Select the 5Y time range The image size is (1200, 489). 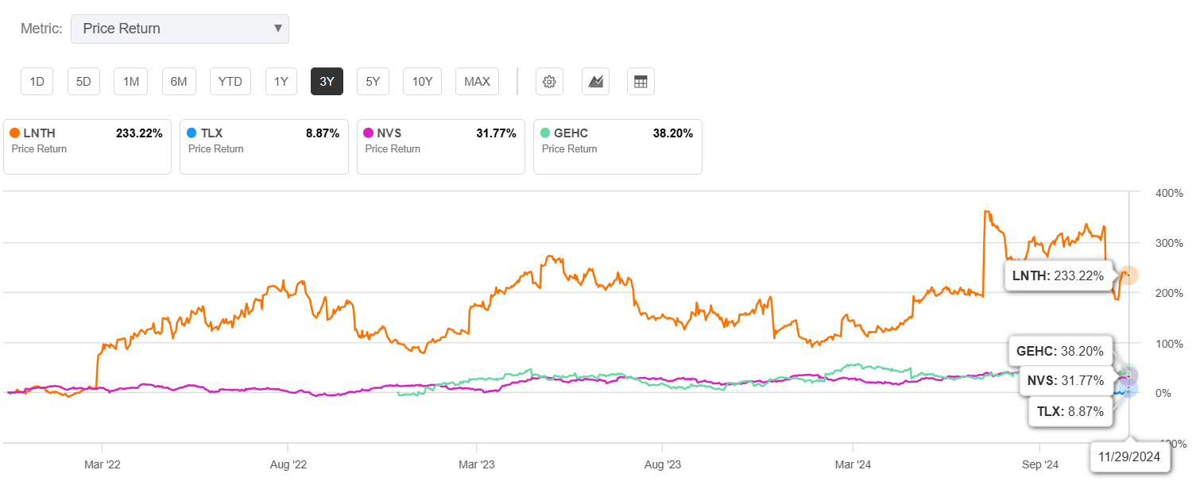(373, 81)
